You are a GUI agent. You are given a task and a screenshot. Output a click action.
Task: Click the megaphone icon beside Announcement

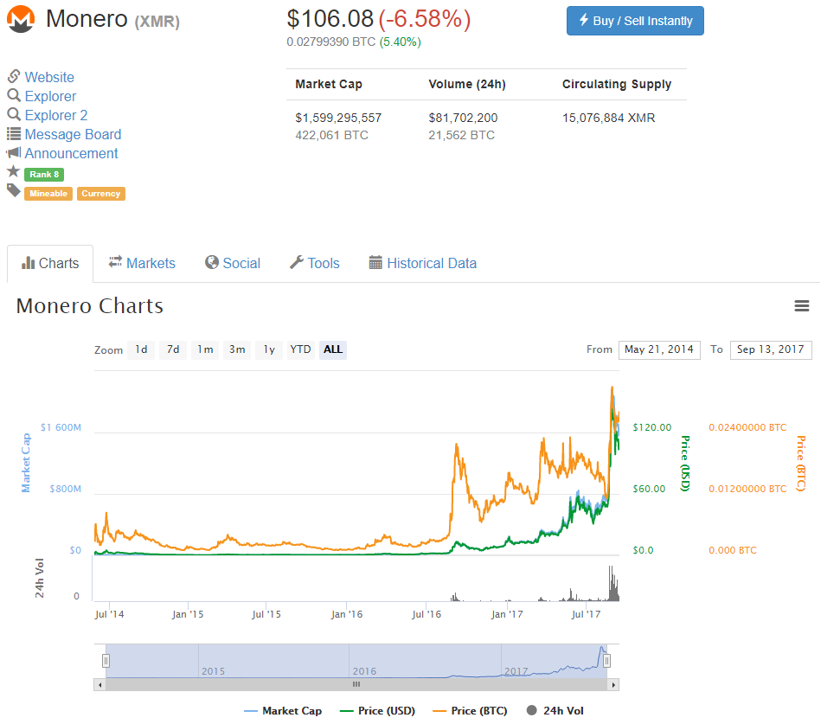(x=12, y=153)
